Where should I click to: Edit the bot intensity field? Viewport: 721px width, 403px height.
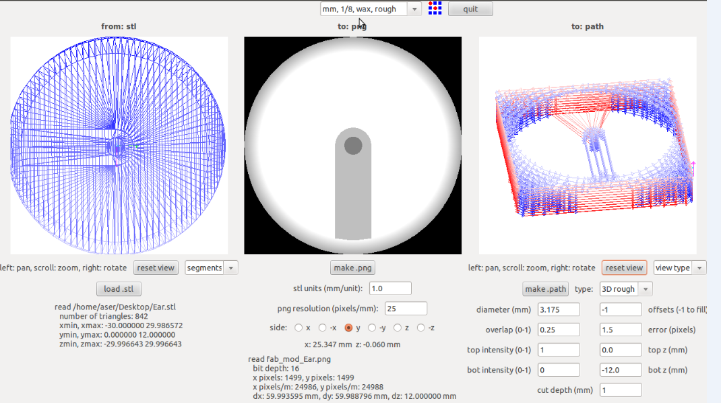point(559,370)
